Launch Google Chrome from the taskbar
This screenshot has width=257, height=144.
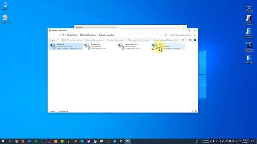16,141
